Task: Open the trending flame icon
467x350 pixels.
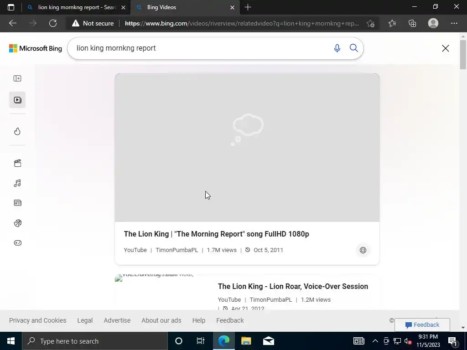Action: click(17, 131)
